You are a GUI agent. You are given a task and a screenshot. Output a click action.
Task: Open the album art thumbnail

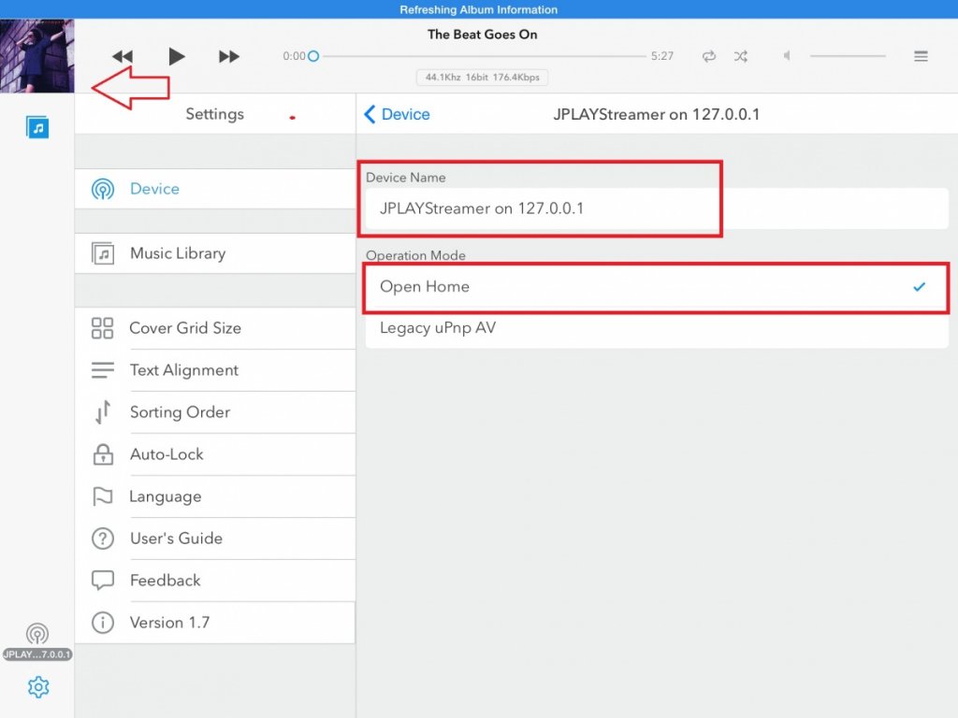pos(36,55)
